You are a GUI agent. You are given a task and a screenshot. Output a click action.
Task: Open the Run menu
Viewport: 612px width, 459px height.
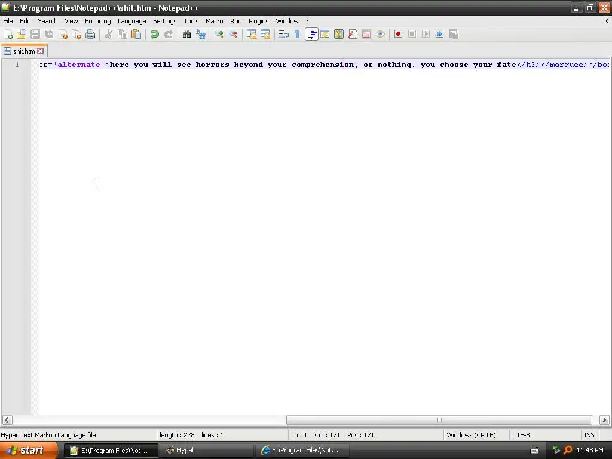235,21
